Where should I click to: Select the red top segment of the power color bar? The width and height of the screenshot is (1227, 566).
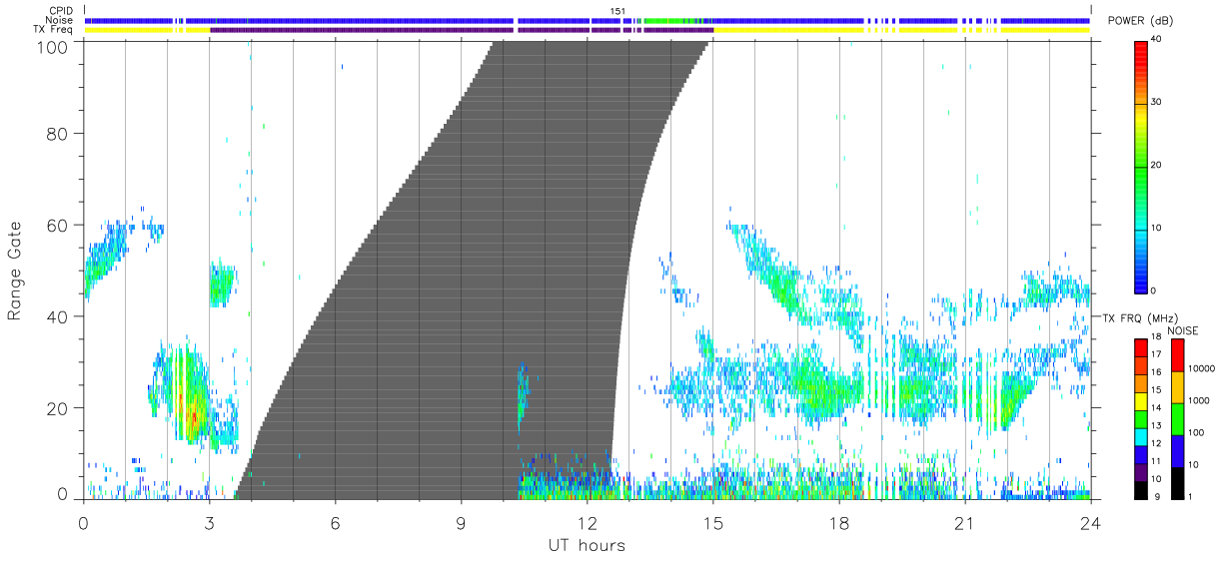pyautogui.click(x=1141, y=58)
